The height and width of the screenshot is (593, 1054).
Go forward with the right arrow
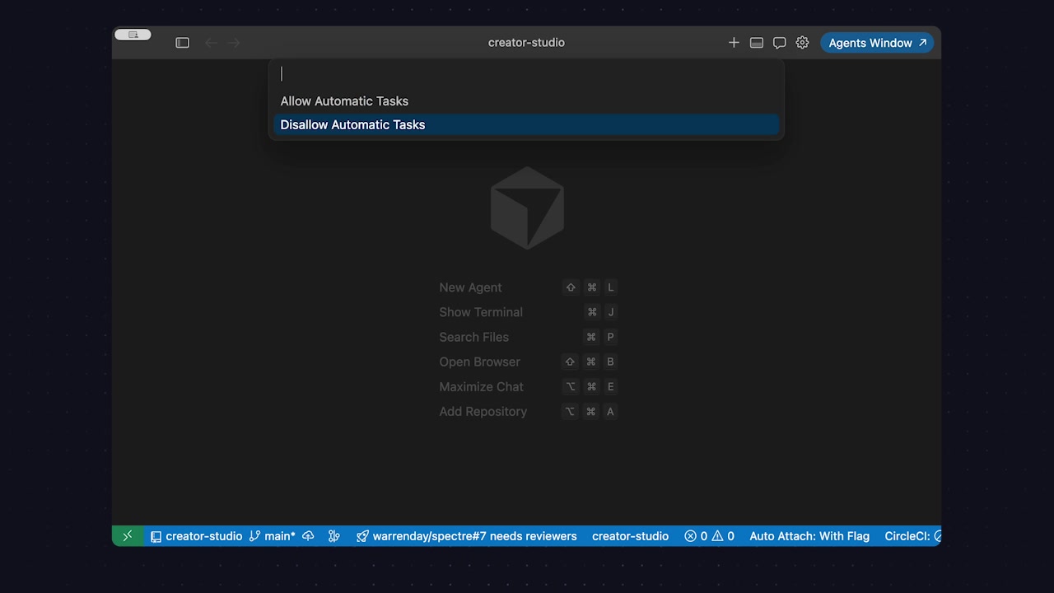coord(235,43)
